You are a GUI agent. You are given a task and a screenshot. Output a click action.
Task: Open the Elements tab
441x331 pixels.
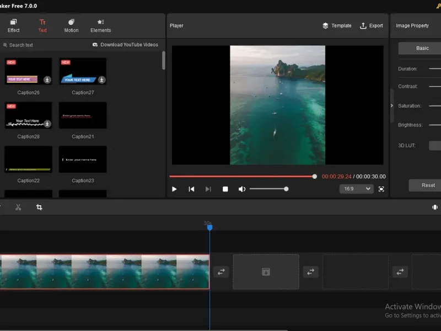point(100,25)
